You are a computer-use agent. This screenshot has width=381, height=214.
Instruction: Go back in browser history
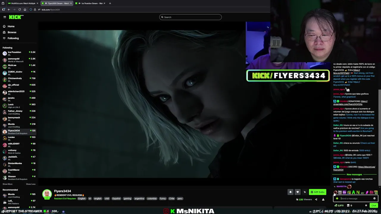pos(9,10)
